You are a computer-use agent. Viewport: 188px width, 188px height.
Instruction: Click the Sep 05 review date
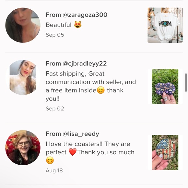pyautogui.click(x=55, y=35)
